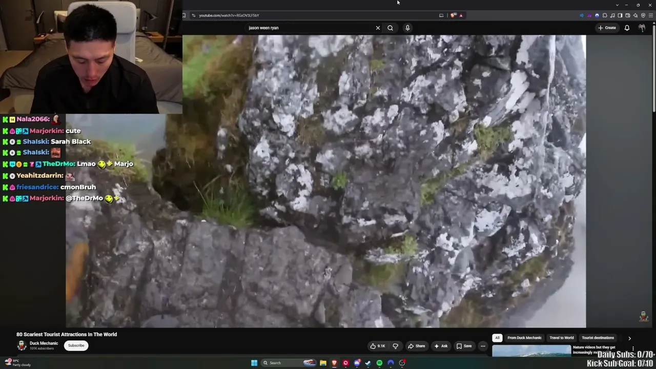656x369 pixels.
Task: Click the cast screen icon in address bar
Action: (x=441, y=15)
